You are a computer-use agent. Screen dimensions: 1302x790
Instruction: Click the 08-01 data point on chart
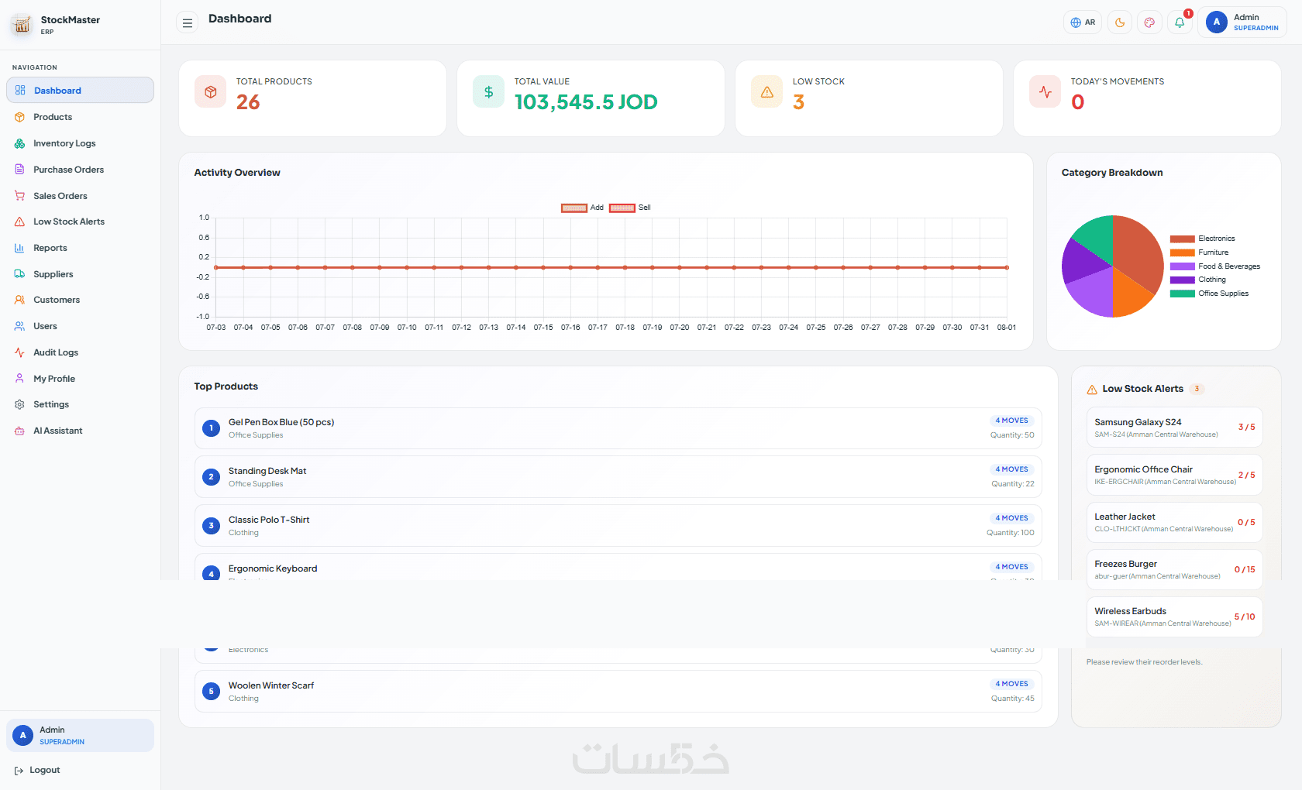click(x=1007, y=267)
